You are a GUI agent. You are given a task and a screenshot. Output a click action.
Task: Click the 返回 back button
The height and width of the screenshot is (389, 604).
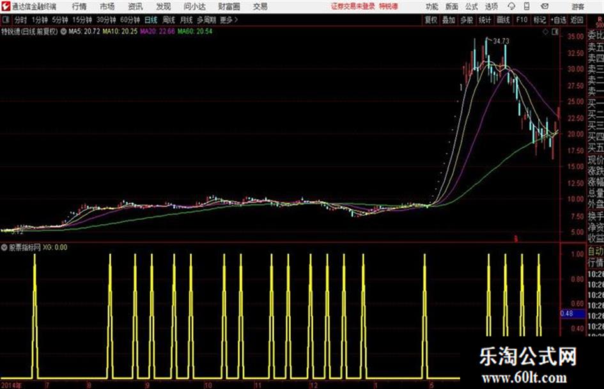(577, 20)
